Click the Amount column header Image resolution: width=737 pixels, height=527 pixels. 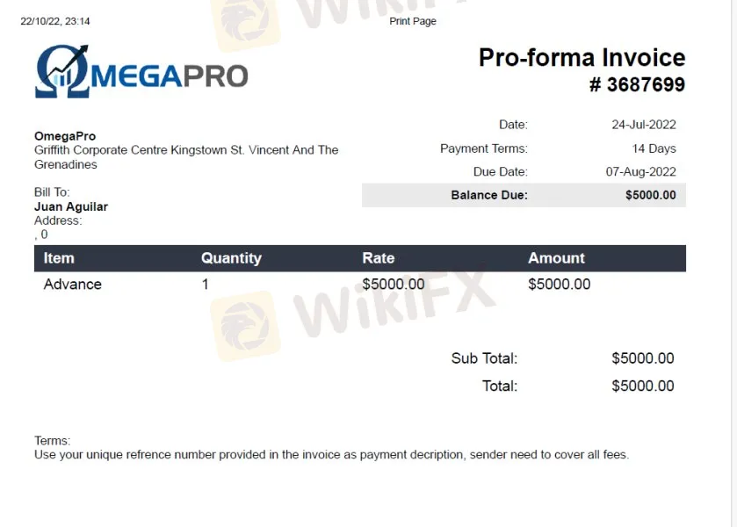click(556, 258)
